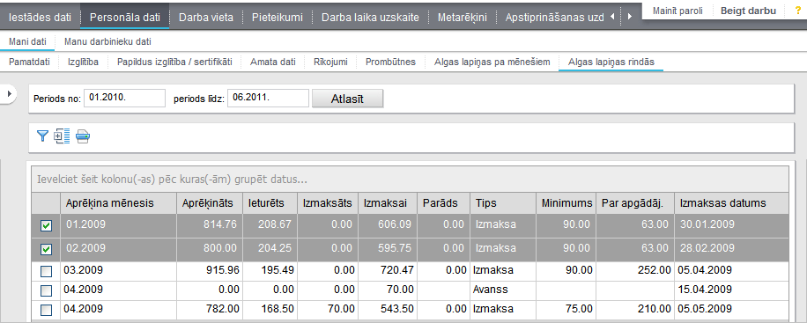Click the Avanss cell
Screen dimensions: 807x323
coord(503,290)
